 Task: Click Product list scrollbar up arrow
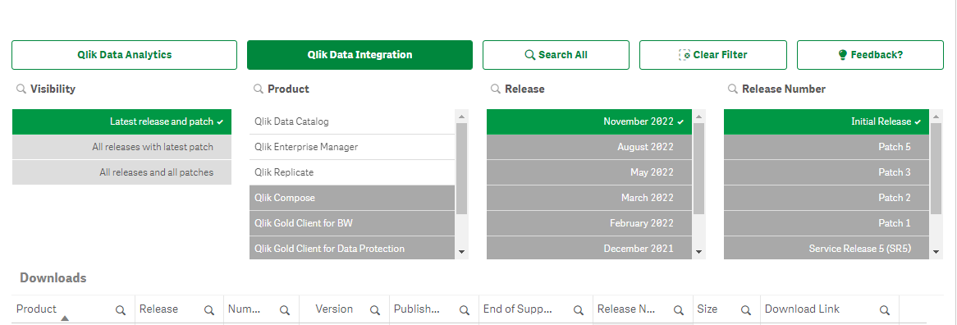(x=462, y=116)
